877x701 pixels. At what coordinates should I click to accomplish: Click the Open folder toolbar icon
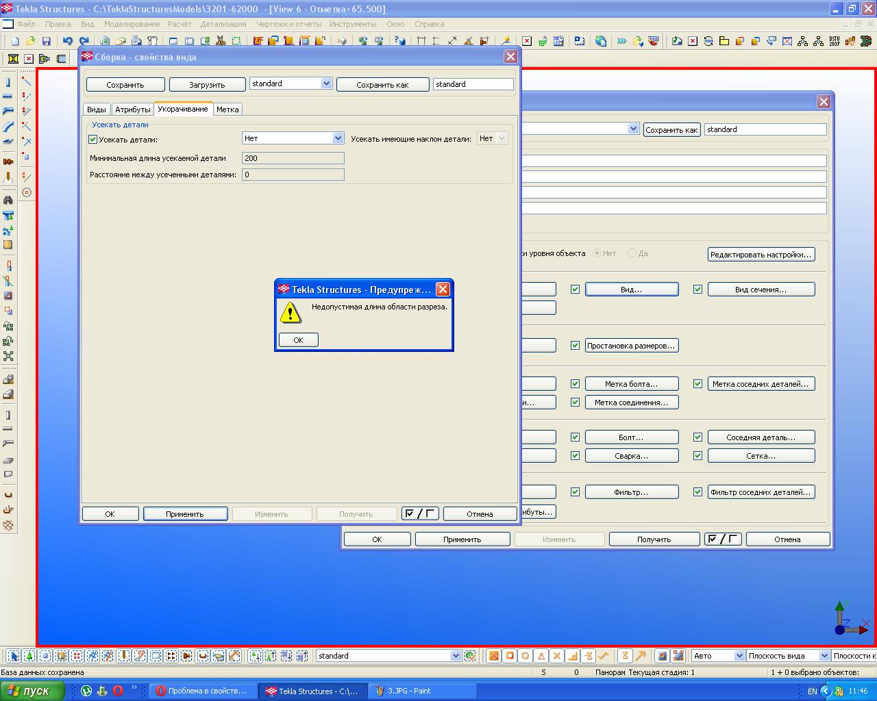29,41
